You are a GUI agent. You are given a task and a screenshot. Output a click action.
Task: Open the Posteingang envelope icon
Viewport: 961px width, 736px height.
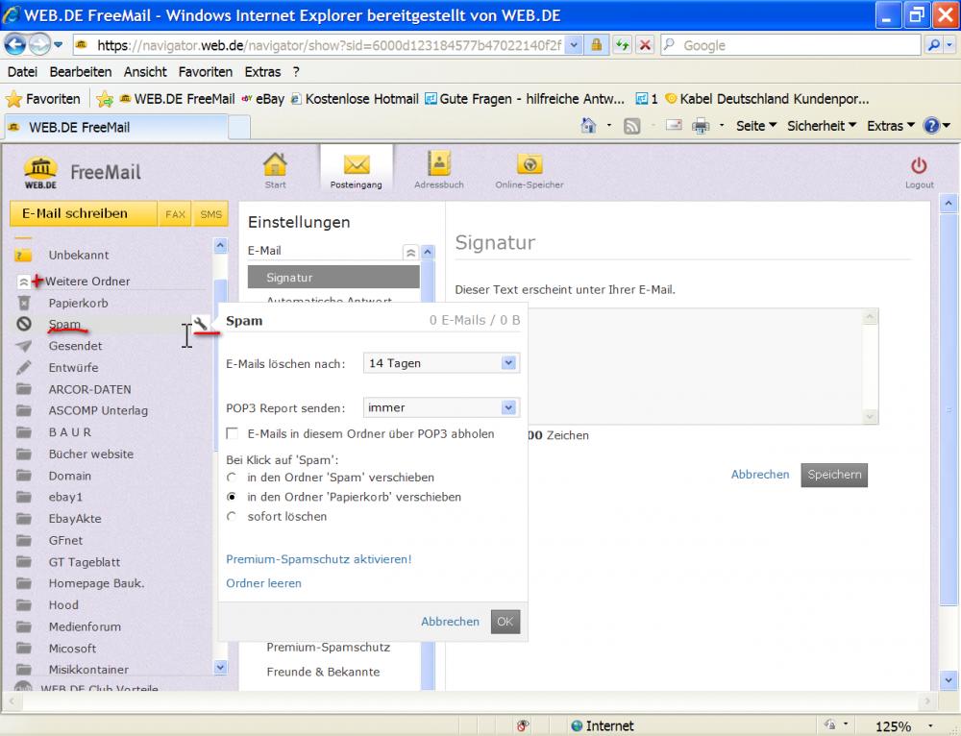click(357, 165)
